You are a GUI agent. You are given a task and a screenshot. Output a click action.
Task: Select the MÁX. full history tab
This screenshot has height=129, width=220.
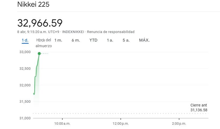tap(144, 40)
